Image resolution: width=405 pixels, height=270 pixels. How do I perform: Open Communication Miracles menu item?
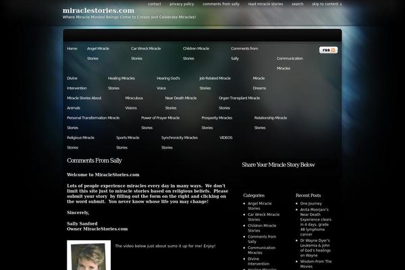pos(290,63)
